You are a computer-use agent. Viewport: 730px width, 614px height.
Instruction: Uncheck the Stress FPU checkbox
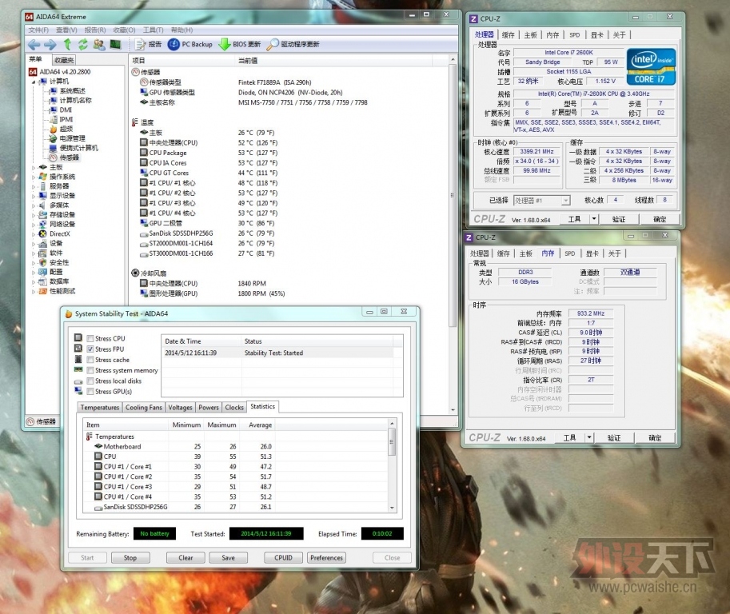(90, 349)
